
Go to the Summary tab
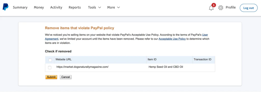[20, 7]
